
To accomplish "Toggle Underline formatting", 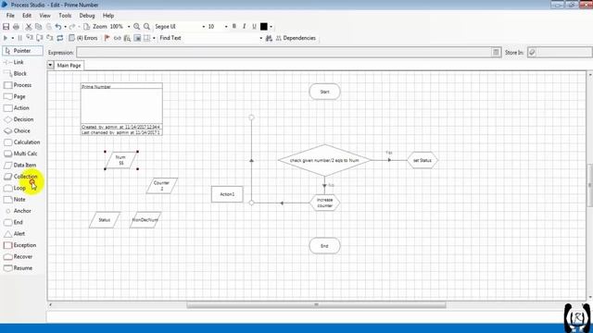I will tap(254, 27).
